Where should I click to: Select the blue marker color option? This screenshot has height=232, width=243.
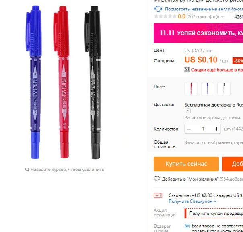[207, 88]
